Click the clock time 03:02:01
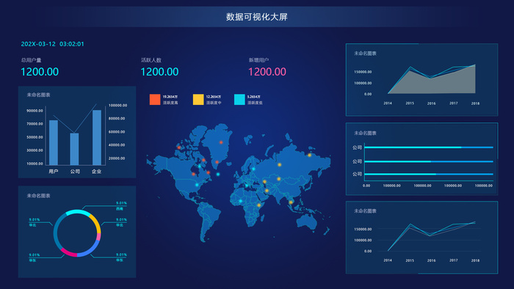 click(72, 44)
